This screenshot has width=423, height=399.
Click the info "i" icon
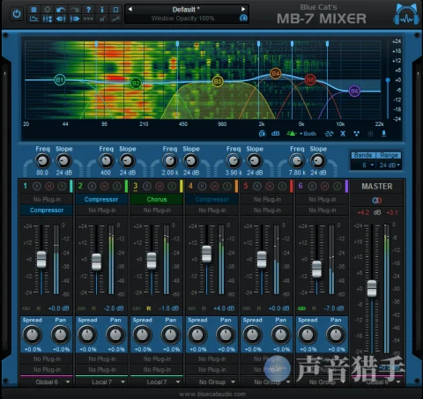(x=102, y=10)
